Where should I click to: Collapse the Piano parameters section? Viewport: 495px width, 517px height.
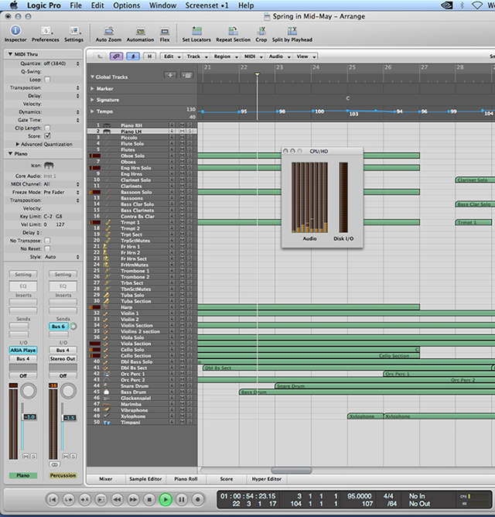10,154
